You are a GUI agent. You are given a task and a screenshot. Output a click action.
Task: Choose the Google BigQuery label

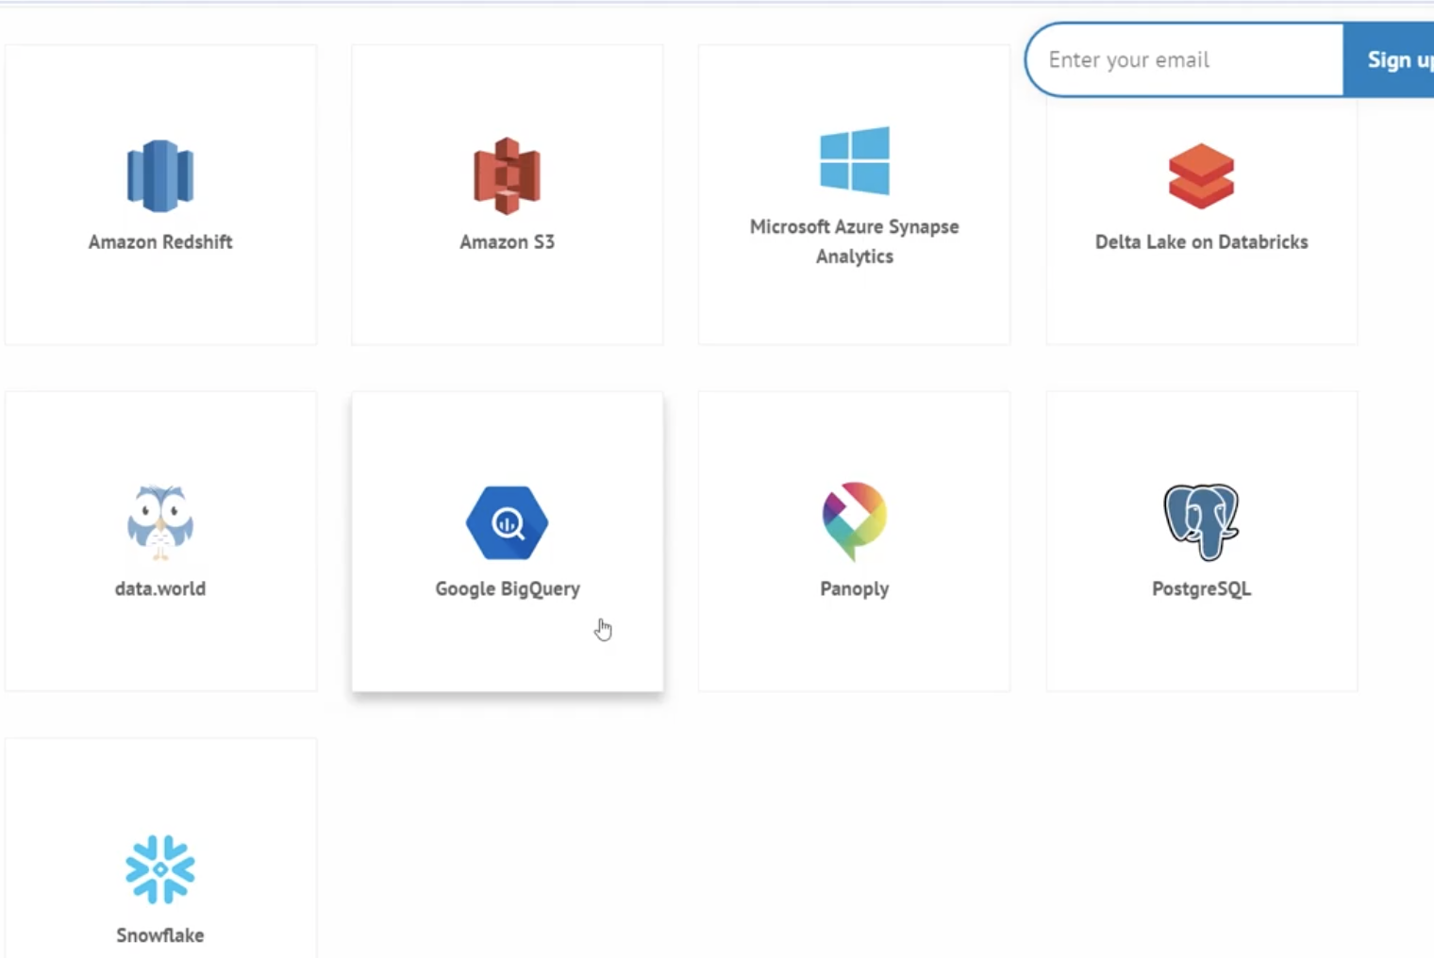tap(508, 588)
